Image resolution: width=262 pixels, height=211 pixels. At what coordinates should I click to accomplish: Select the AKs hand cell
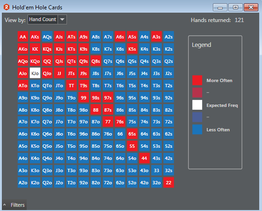pyautogui.click(x=35, y=37)
